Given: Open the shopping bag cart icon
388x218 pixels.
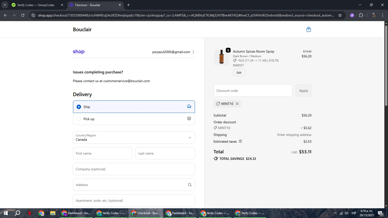Looking at the screenshot, I should tap(309, 29).
